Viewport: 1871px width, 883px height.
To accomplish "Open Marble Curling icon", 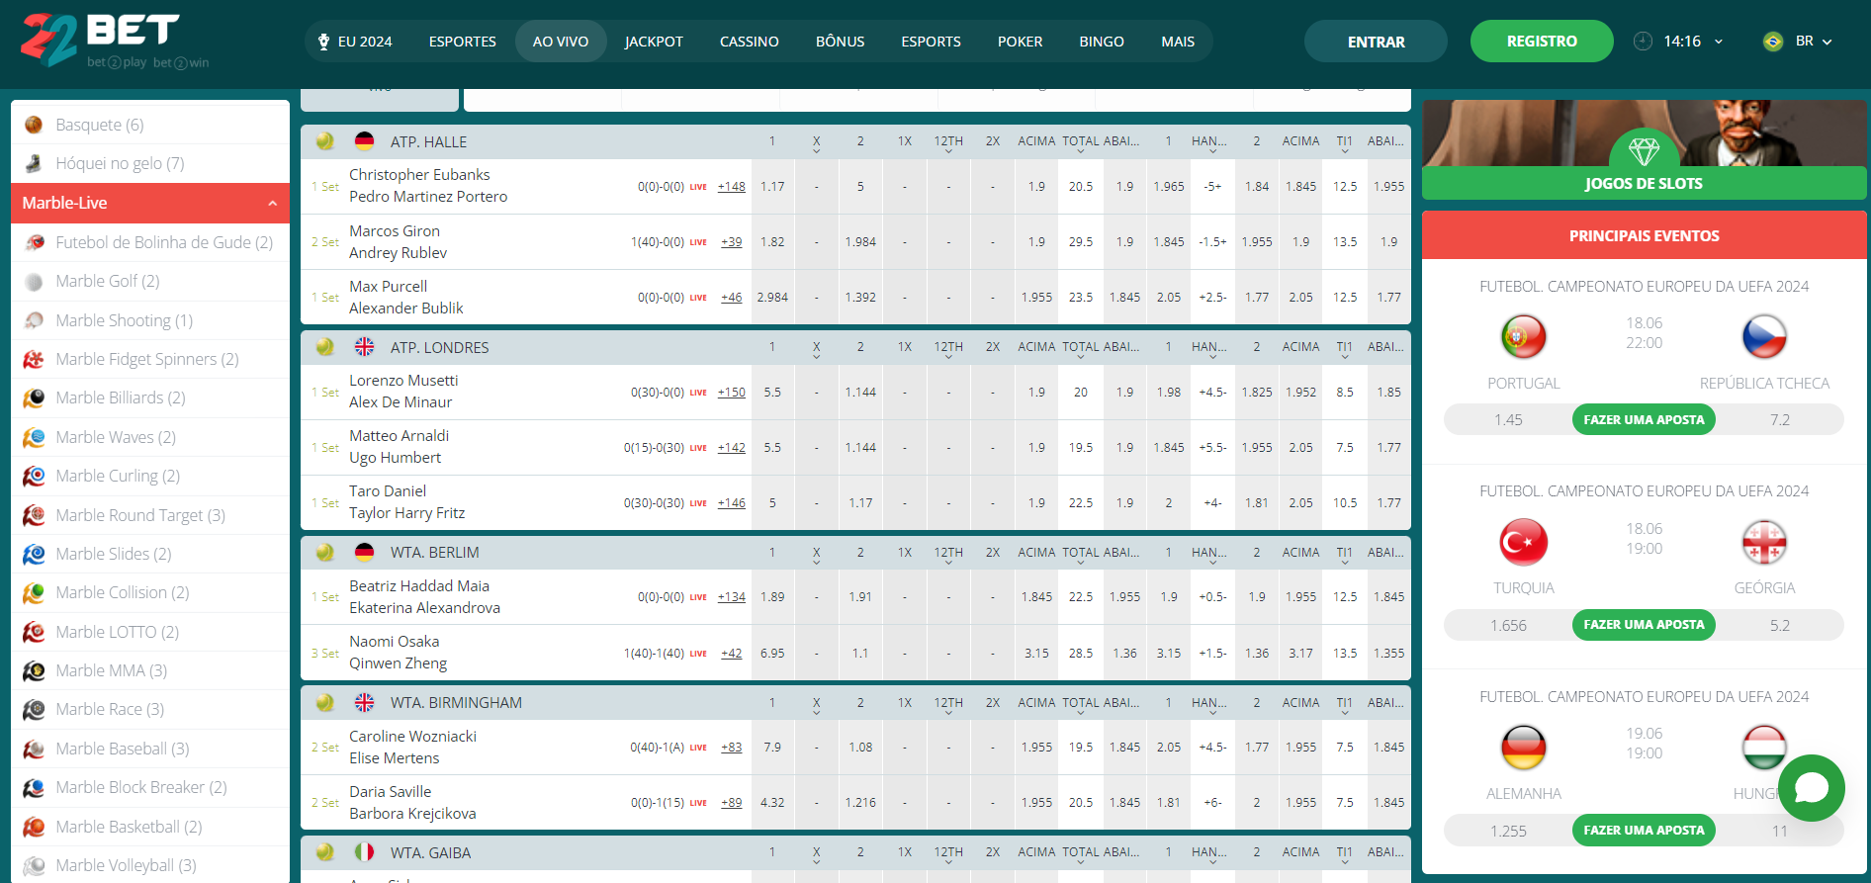I will click(x=34, y=476).
